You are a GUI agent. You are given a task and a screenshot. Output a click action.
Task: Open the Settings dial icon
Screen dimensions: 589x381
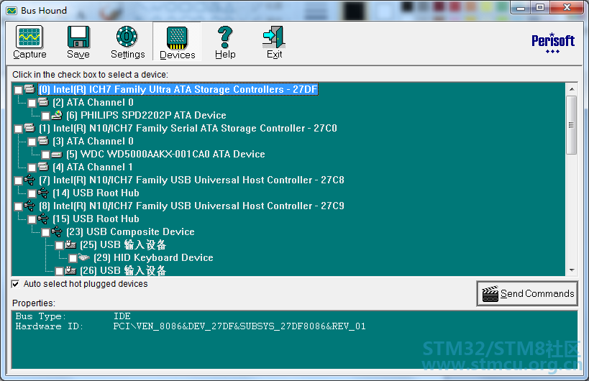(x=127, y=37)
